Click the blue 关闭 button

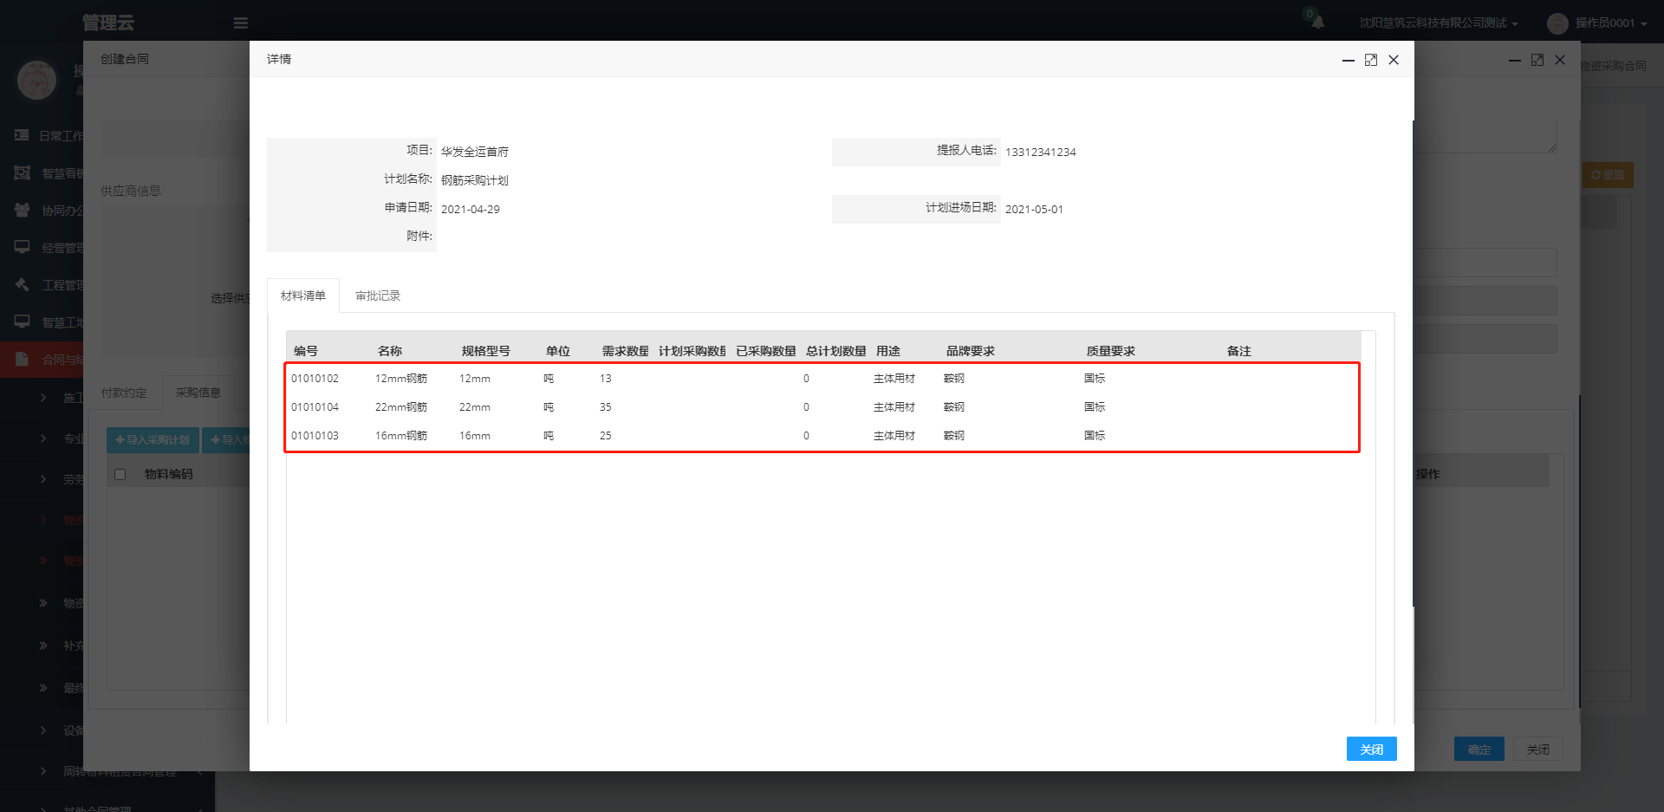pos(1371,749)
